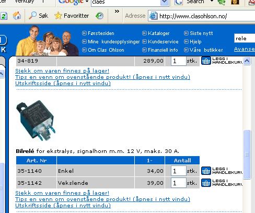Viewport: 255px width, 213px height.
Task: Open the Søk search toolbar button
Action: (38, 16)
